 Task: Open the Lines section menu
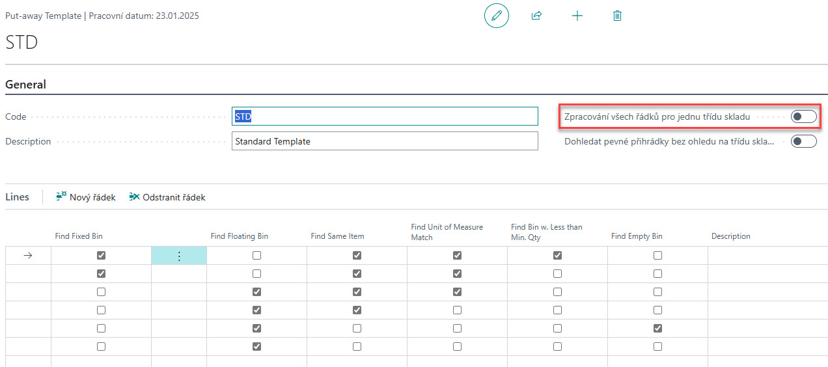pyautogui.click(x=18, y=197)
